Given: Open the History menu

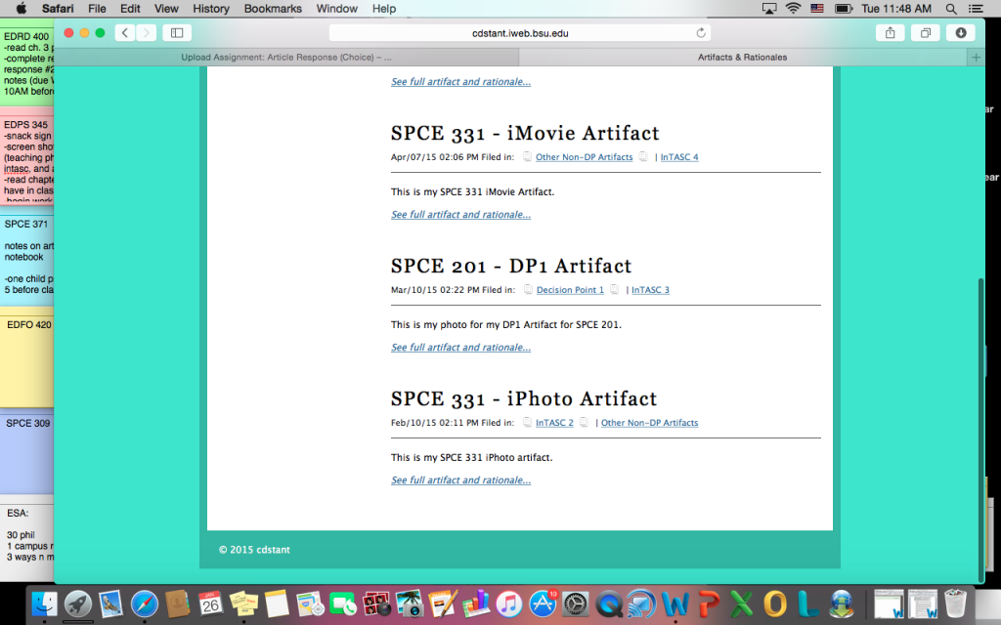Looking at the screenshot, I should point(211,9).
